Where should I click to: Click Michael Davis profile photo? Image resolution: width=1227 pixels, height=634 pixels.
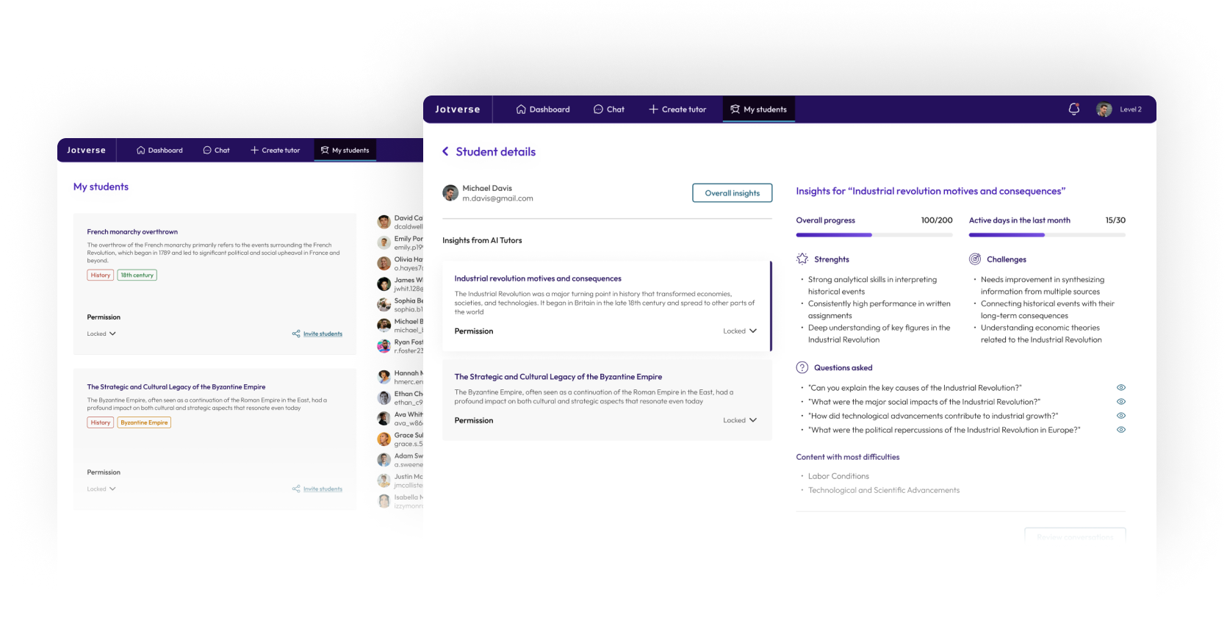coord(450,193)
